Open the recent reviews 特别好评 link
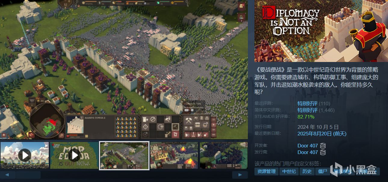 pos(307,103)
